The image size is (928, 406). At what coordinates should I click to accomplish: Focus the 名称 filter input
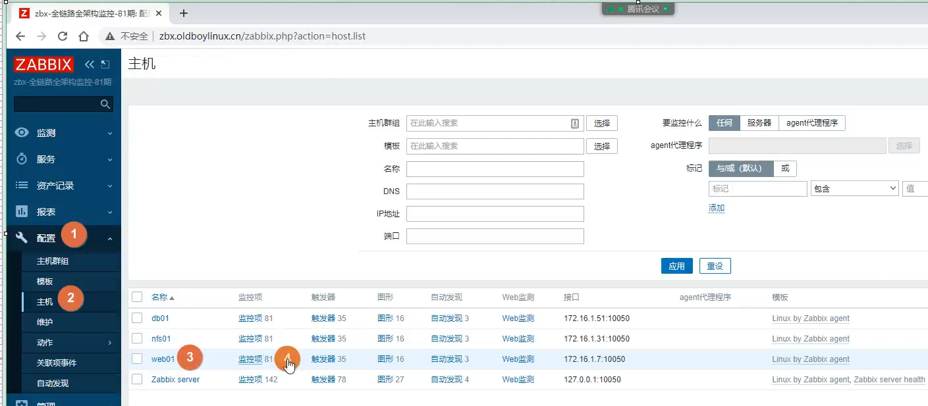(495, 169)
